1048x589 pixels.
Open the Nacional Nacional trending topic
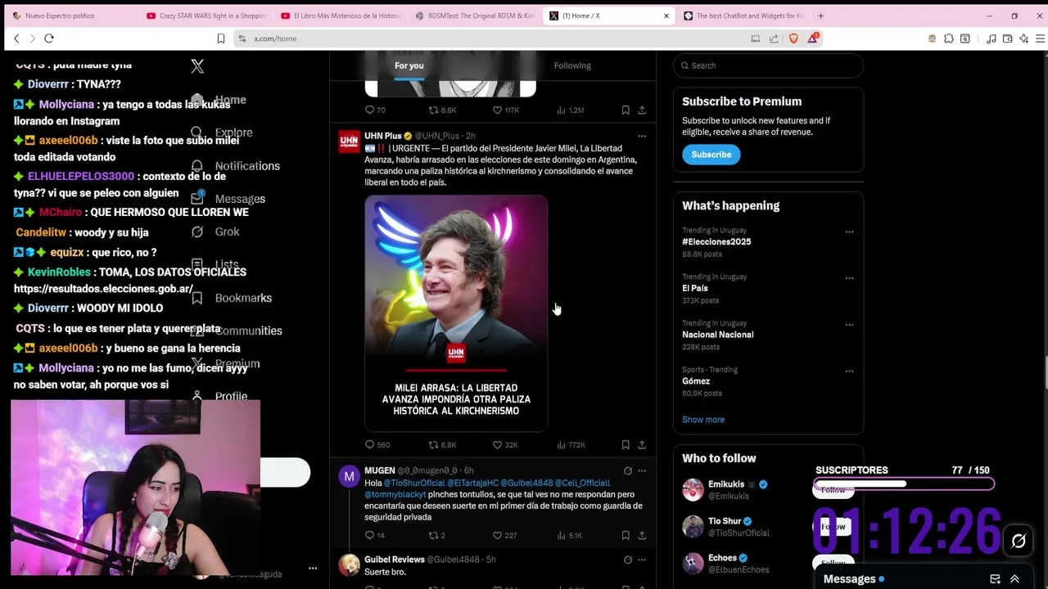pyautogui.click(x=718, y=335)
